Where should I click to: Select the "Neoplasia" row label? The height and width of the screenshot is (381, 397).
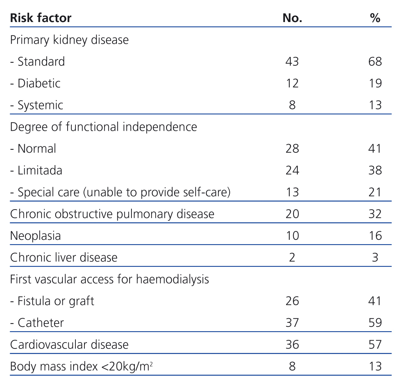pyautogui.click(x=35, y=236)
